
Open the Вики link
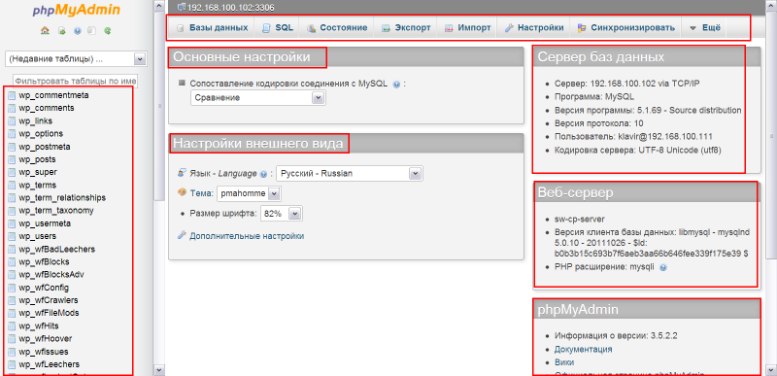(x=564, y=362)
